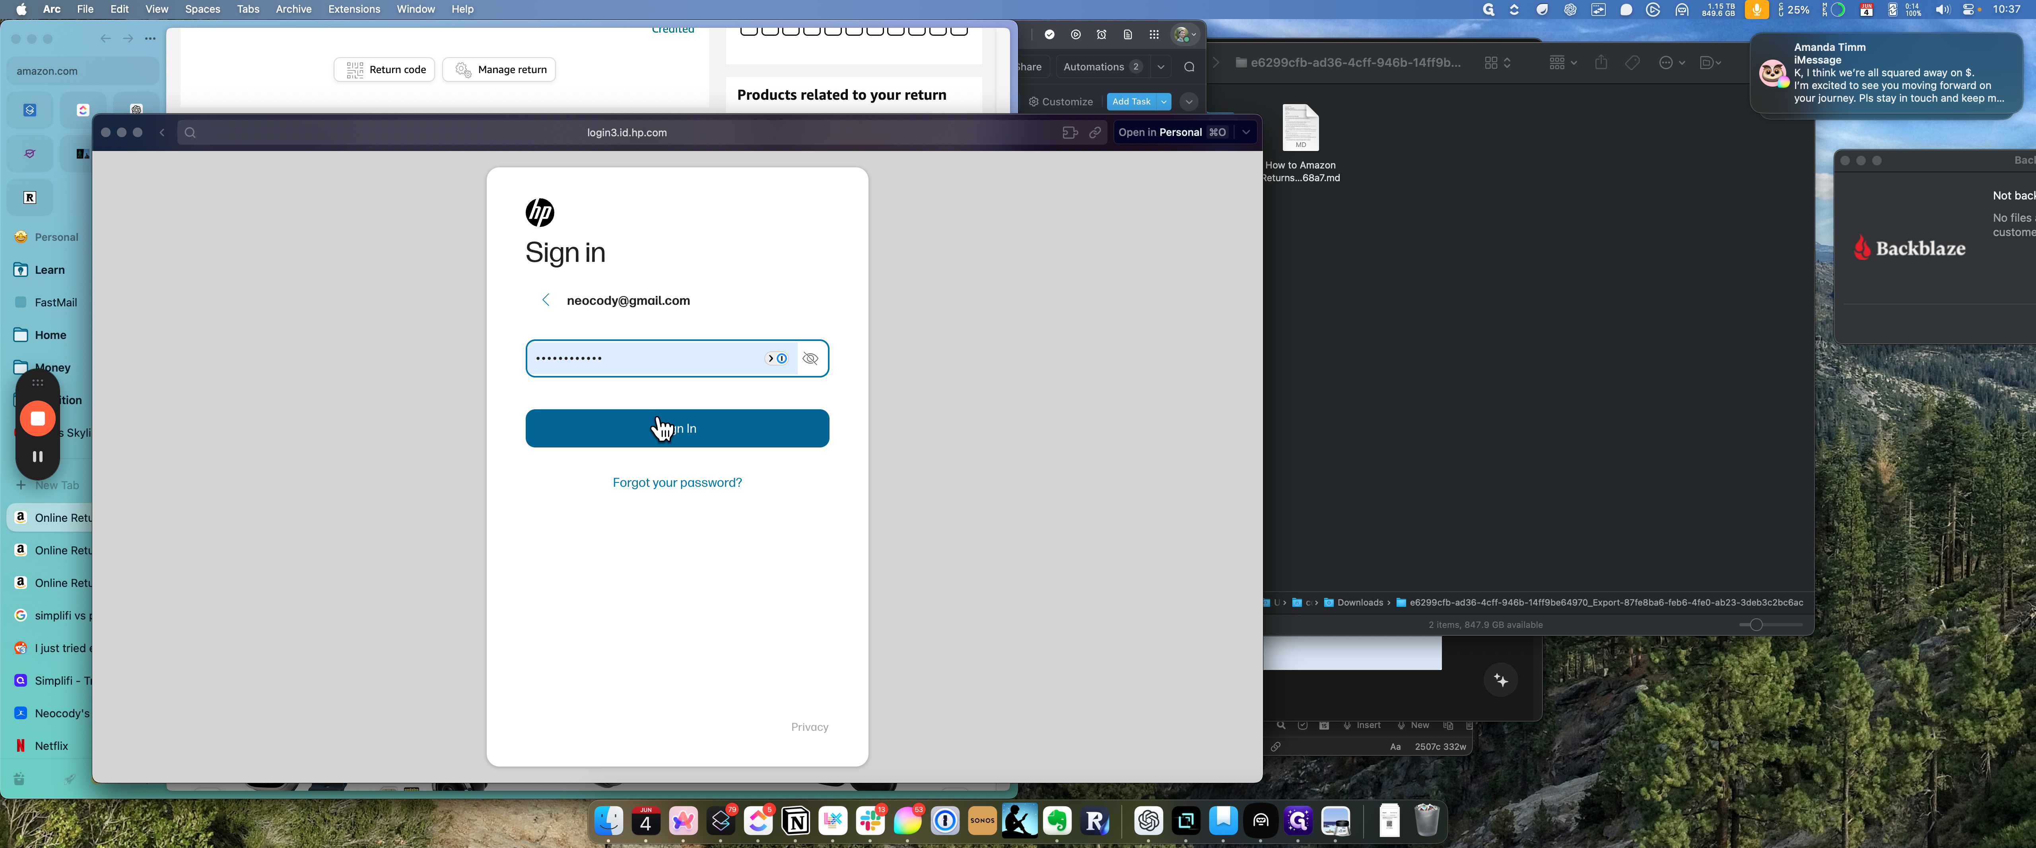The width and height of the screenshot is (2036, 848).
Task: Click the amazon.com URL bar in Arc
Action: click(83, 71)
